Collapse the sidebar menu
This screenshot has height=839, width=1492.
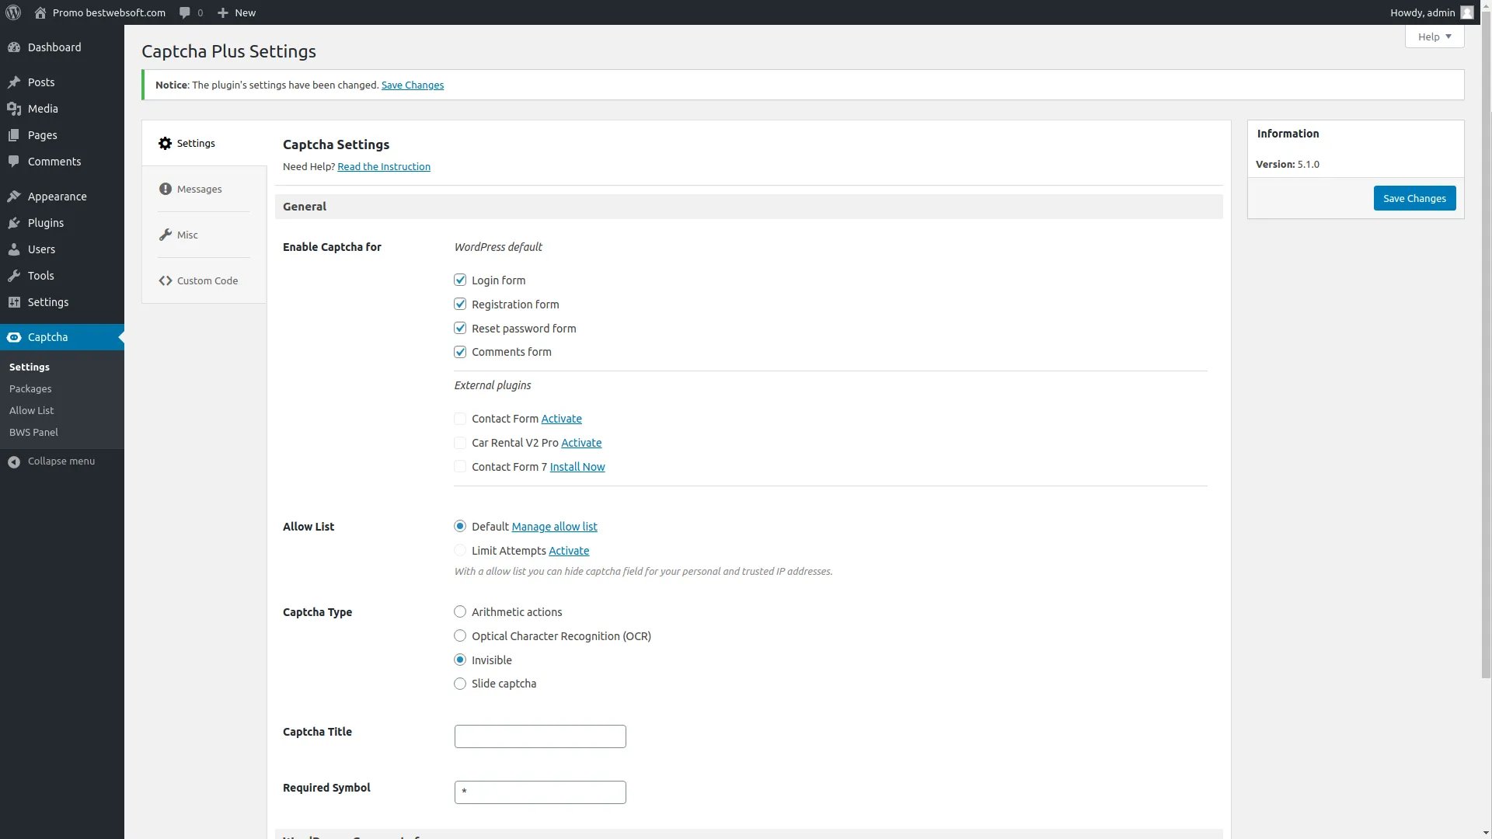[61, 461]
